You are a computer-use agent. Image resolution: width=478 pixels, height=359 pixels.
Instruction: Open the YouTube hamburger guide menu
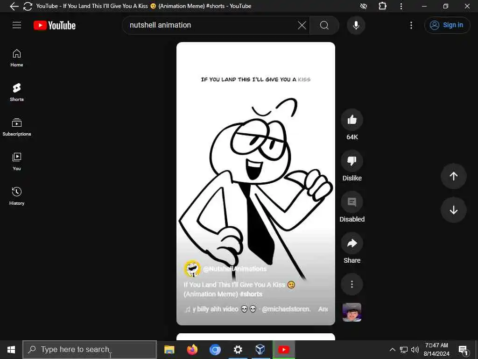17,25
